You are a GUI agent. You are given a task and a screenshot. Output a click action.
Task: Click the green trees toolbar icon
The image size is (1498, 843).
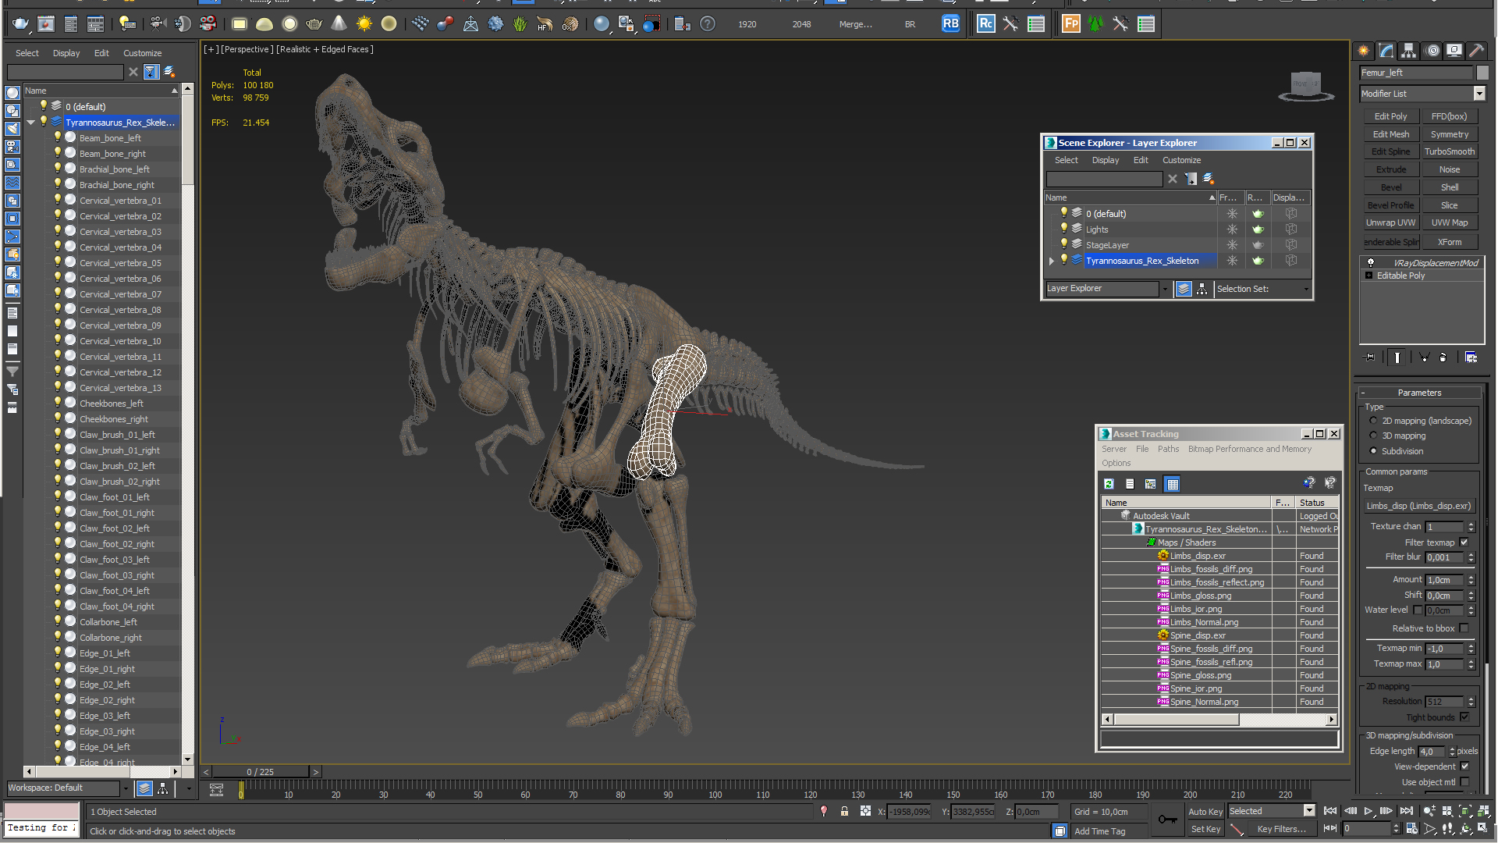(1095, 24)
